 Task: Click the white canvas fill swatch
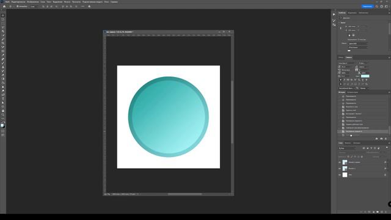coord(349,51)
